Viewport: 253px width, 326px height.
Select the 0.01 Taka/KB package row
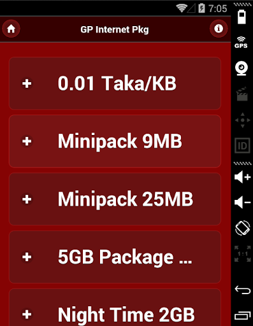pos(115,83)
